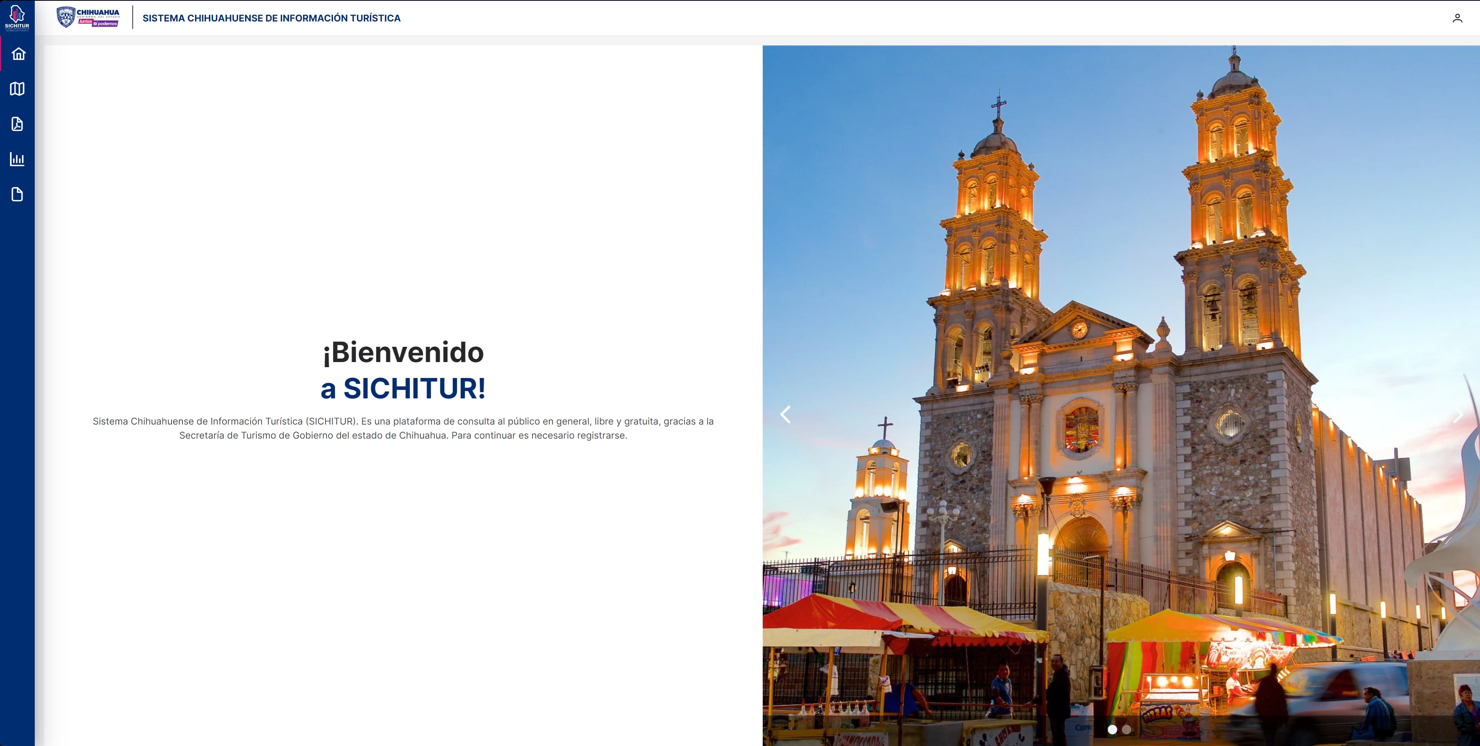Open the Home icon in sidebar
1480x746 pixels.
point(18,54)
